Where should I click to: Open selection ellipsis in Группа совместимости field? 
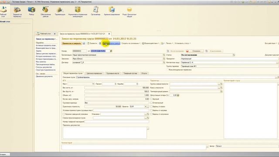219,84
